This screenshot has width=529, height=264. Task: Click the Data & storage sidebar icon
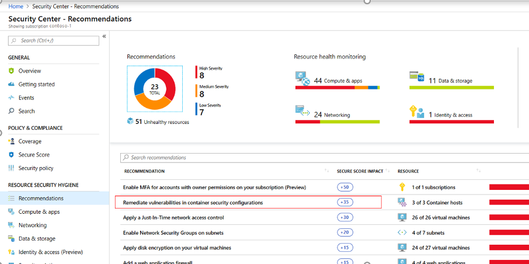click(x=11, y=239)
